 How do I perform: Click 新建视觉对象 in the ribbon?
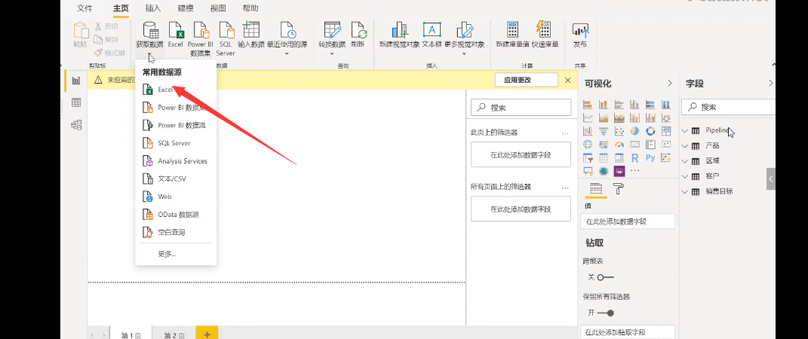click(399, 30)
